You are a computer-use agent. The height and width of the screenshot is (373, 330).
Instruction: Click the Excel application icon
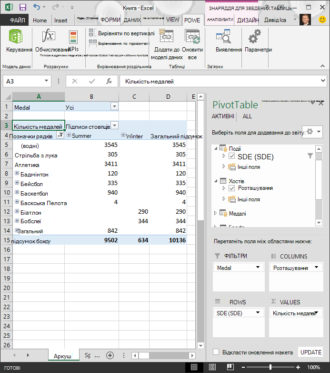coord(9,7)
